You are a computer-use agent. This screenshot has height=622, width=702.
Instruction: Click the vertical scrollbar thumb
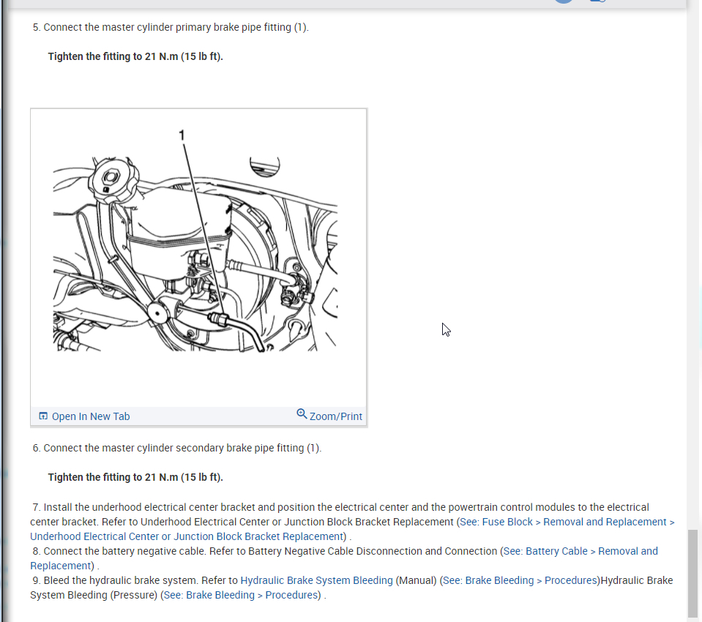point(692,573)
